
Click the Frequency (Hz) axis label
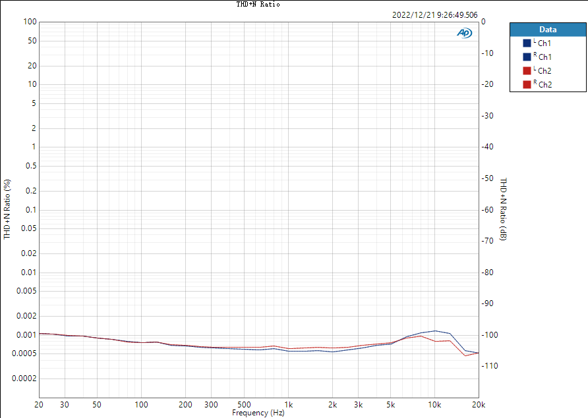tap(258, 413)
